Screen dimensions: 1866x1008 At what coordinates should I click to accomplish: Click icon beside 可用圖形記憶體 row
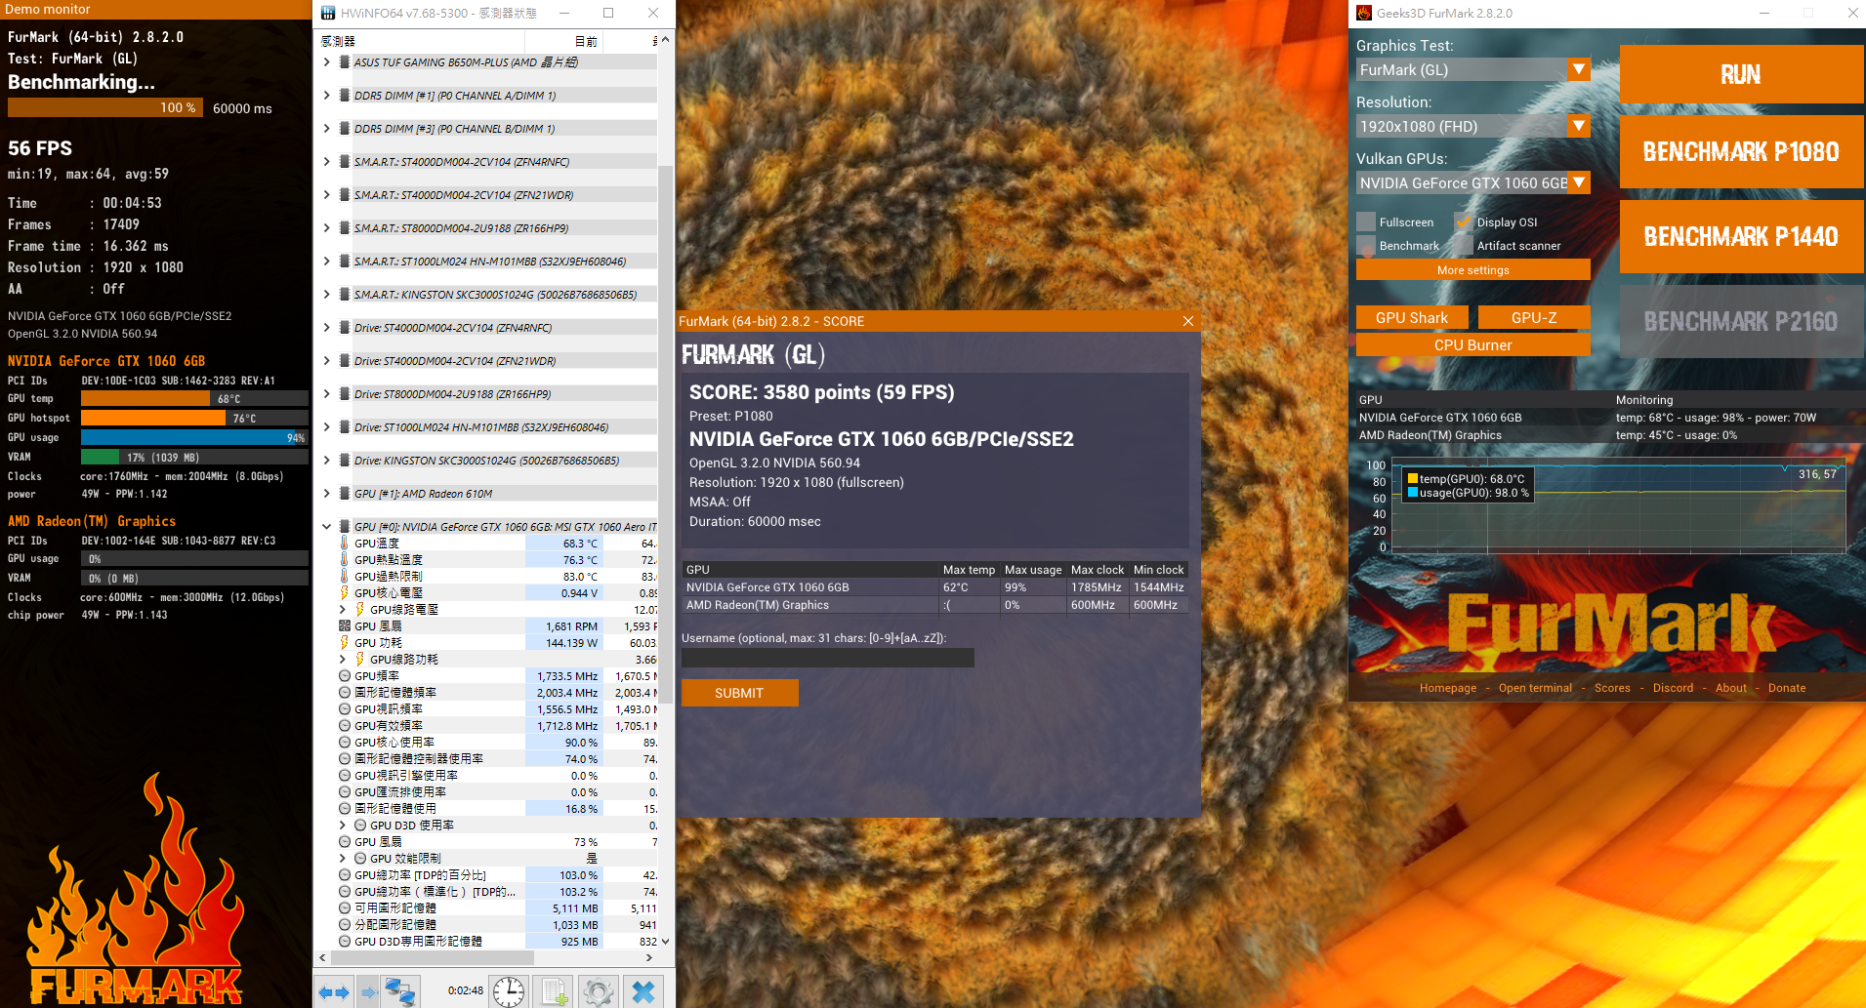coord(344,908)
